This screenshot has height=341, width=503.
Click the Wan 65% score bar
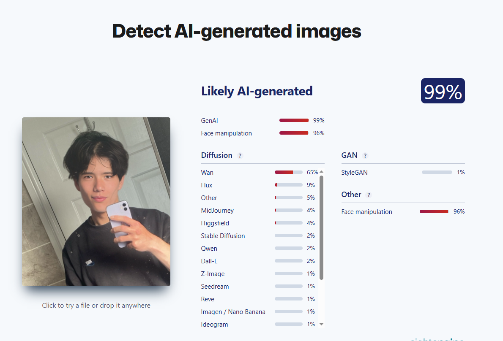coord(288,172)
